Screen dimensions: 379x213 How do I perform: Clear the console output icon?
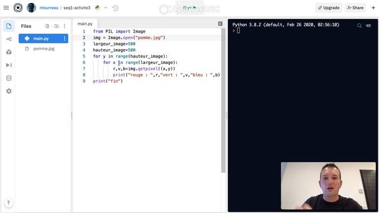368,25
